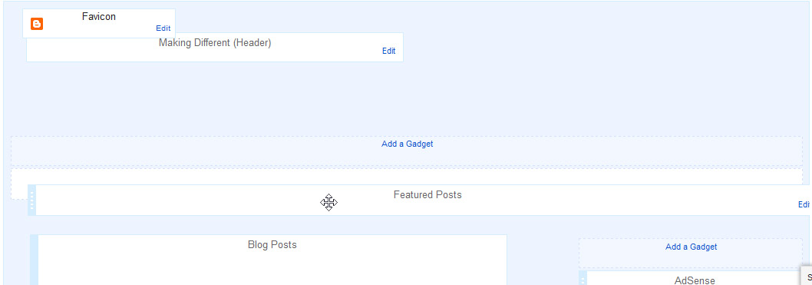Image resolution: width=812 pixels, height=285 pixels.
Task: Add a Gadget above the AdSense widget
Action: pyautogui.click(x=691, y=247)
